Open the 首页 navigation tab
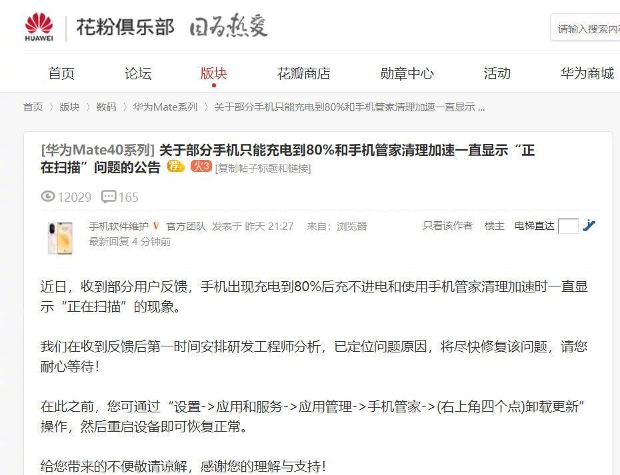The image size is (620, 475). (61, 73)
